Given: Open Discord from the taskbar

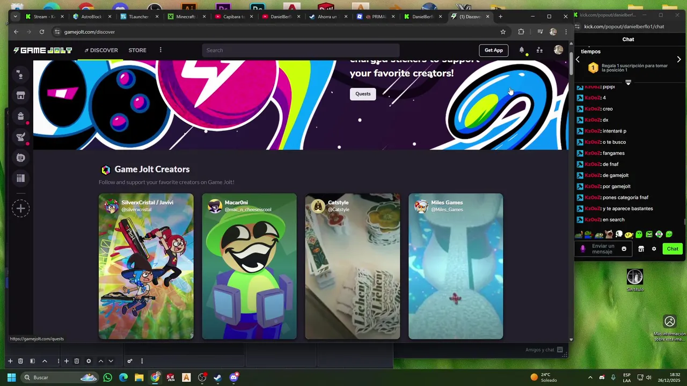Looking at the screenshot, I should pos(233,377).
